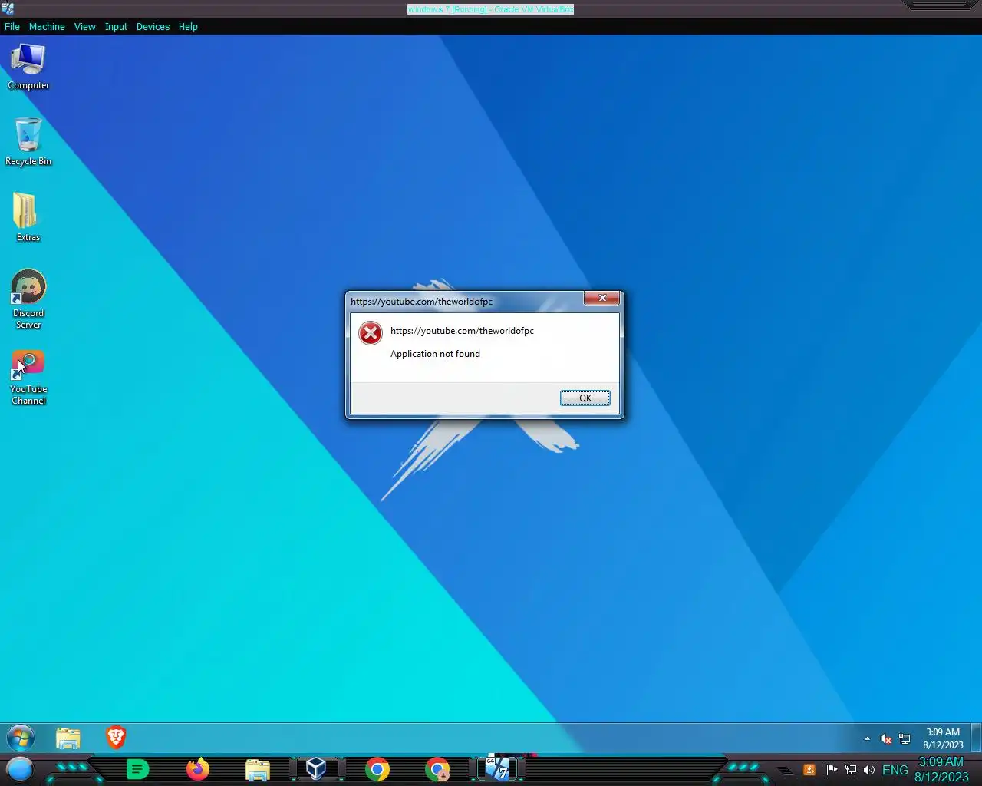Show hidden icons in guest tray
The image size is (982, 786).
pyautogui.click(x=867, y=738)
